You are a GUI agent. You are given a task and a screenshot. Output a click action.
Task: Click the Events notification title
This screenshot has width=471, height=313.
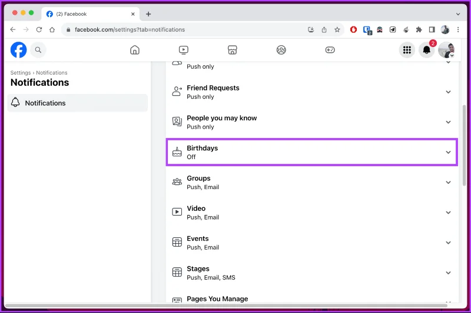tap(198, 238)
